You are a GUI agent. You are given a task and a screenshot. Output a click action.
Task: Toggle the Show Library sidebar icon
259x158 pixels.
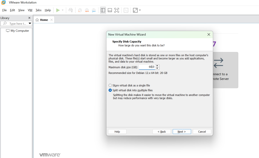click(103, 10)
